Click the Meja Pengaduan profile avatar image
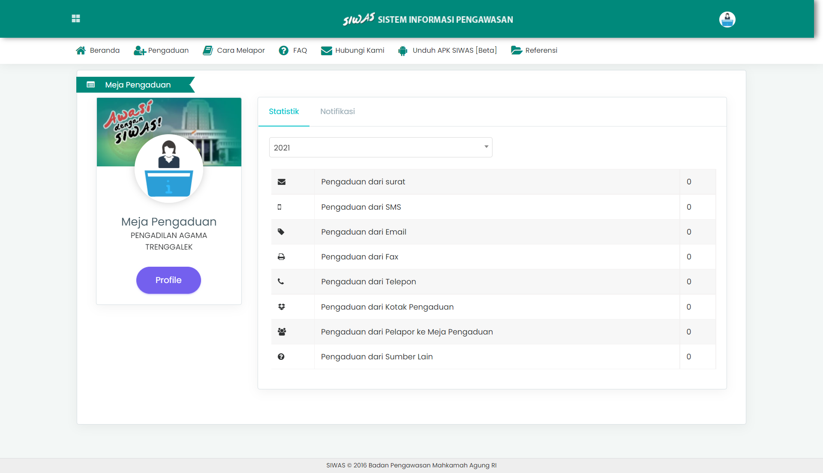The image size is (823, 473). (x=168, y=169)
